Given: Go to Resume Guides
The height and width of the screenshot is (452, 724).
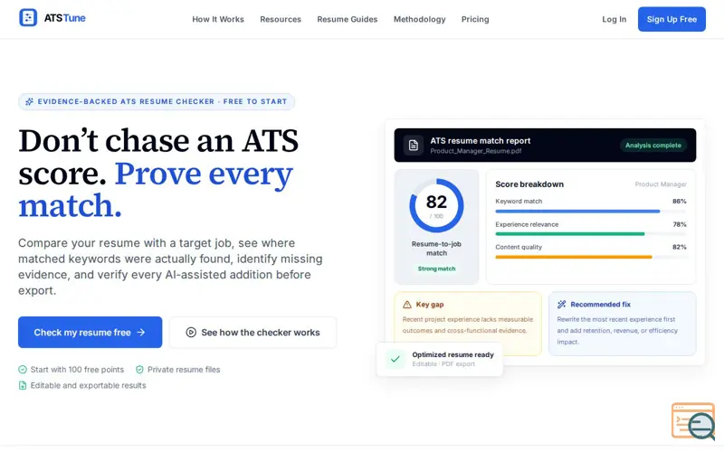Looking at the screenshot, I should (348, 19).
